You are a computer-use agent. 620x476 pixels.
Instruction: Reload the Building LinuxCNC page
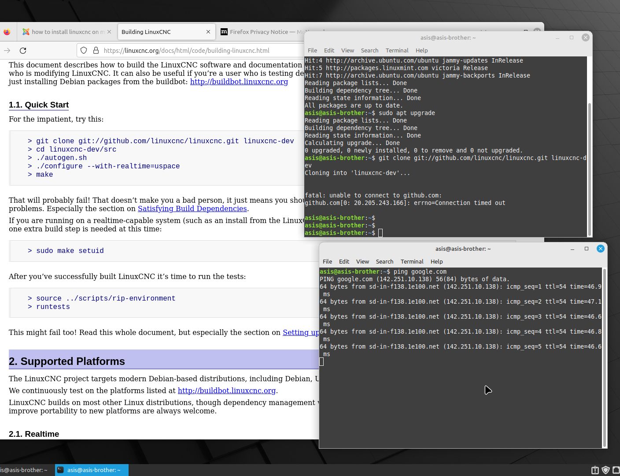pos(23,50)
